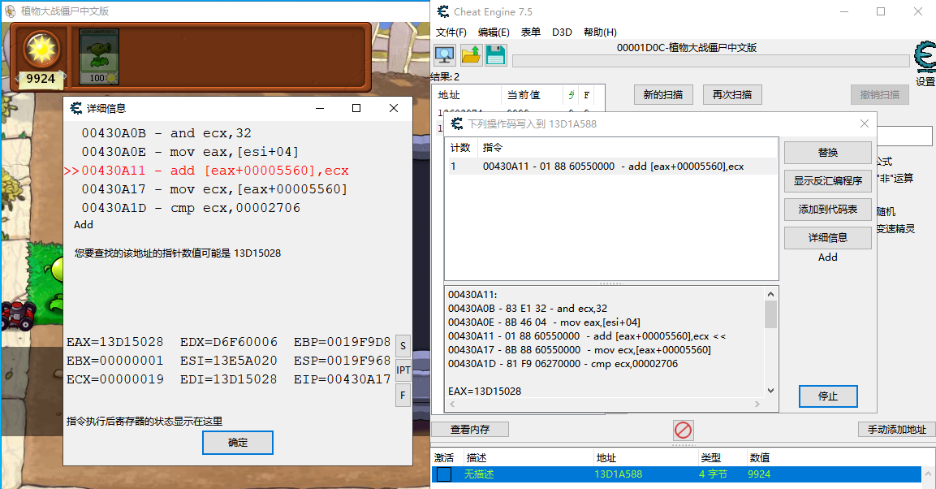
Task: Click the 无描述 description cell
Action: [479, 474]
